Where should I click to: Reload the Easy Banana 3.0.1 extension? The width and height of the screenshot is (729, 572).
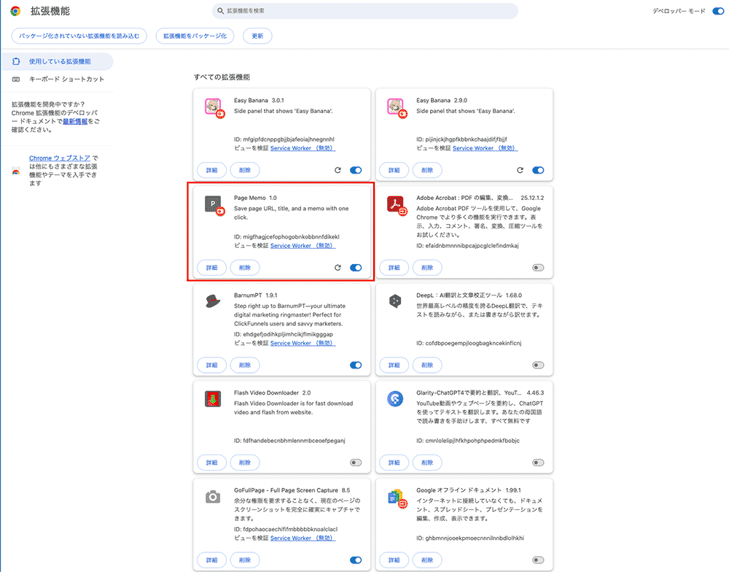[x=338, y=170]
